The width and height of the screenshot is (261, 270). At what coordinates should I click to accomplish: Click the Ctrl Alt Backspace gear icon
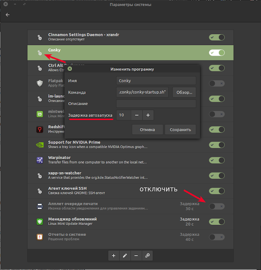(x=40, y=68)
